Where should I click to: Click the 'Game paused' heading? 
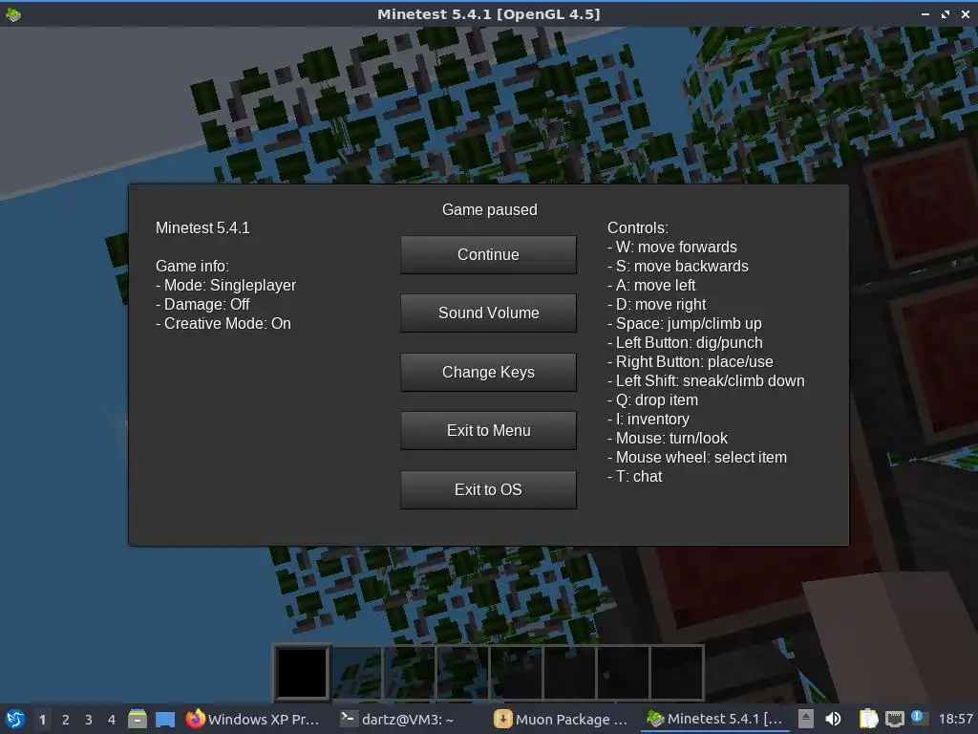[x=490, y=209]
